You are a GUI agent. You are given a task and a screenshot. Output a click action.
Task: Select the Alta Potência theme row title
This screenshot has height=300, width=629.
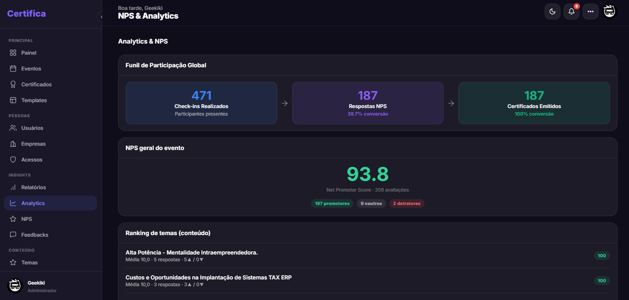click(x=191, y=253)
